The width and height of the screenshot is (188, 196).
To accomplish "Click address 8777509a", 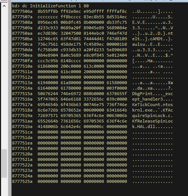I will (22, 28).
